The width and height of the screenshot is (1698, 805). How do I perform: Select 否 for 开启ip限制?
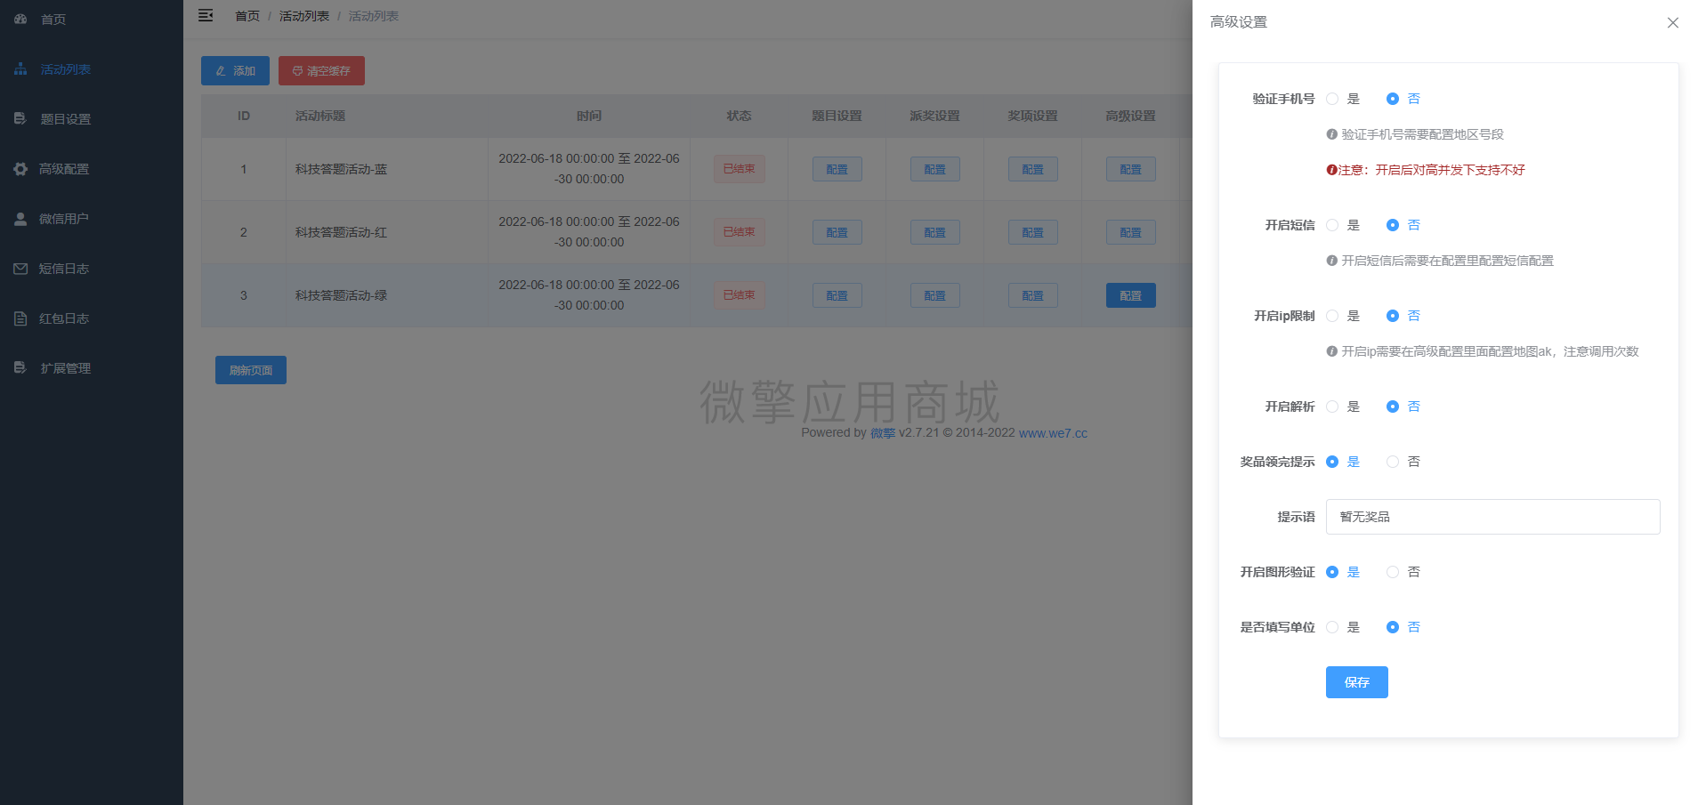(x=1393, y=316)
